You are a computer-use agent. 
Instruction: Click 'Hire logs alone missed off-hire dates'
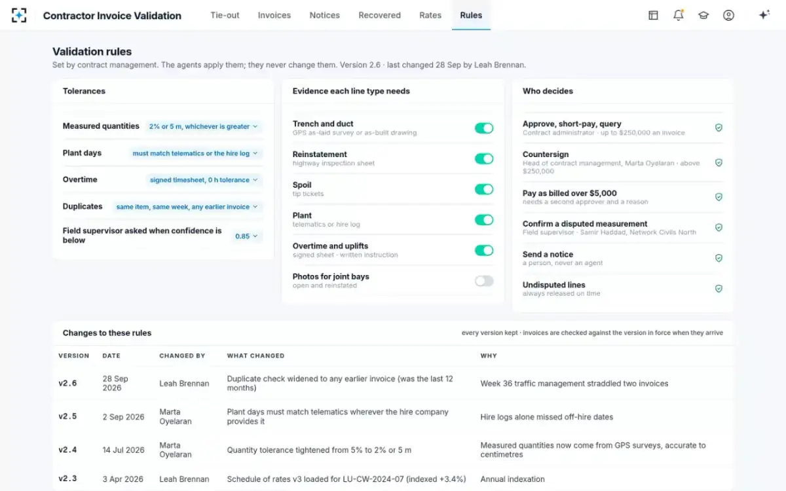click(x=546, y=417)
